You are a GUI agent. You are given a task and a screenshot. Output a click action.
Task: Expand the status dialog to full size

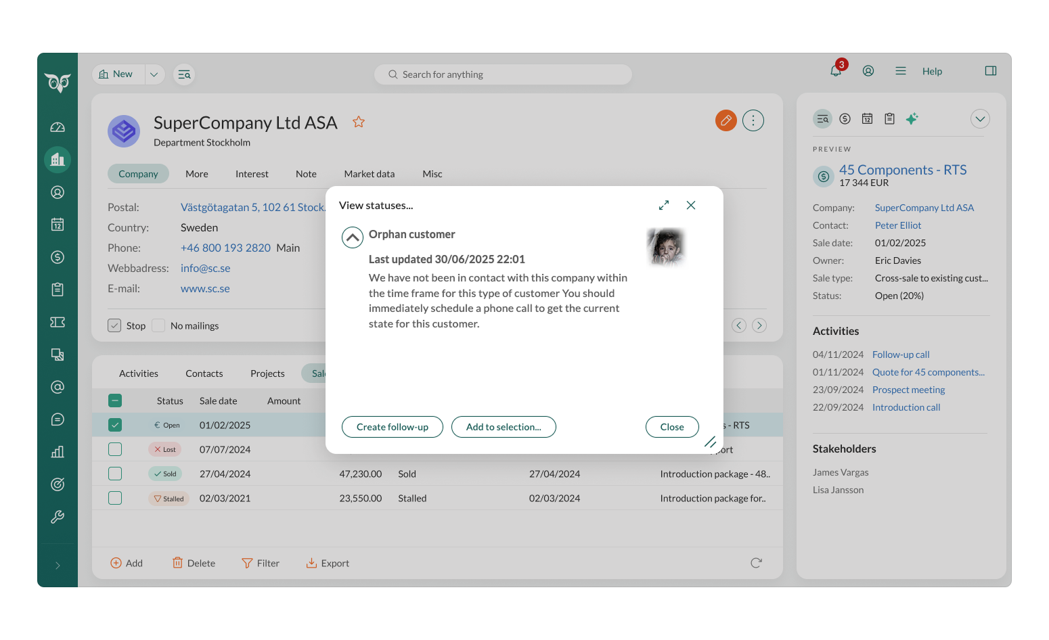pyautogui.click(x=663, y=205)
